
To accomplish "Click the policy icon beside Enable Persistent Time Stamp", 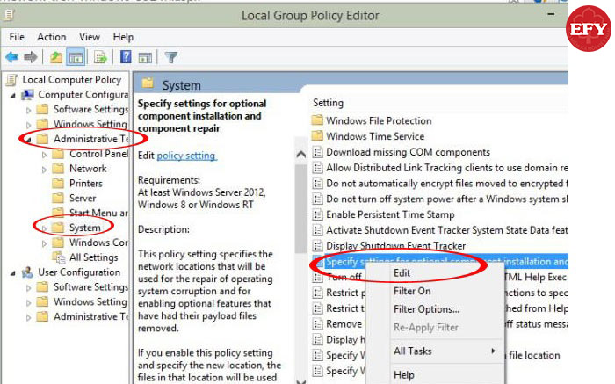I will (x=318, y=214).
